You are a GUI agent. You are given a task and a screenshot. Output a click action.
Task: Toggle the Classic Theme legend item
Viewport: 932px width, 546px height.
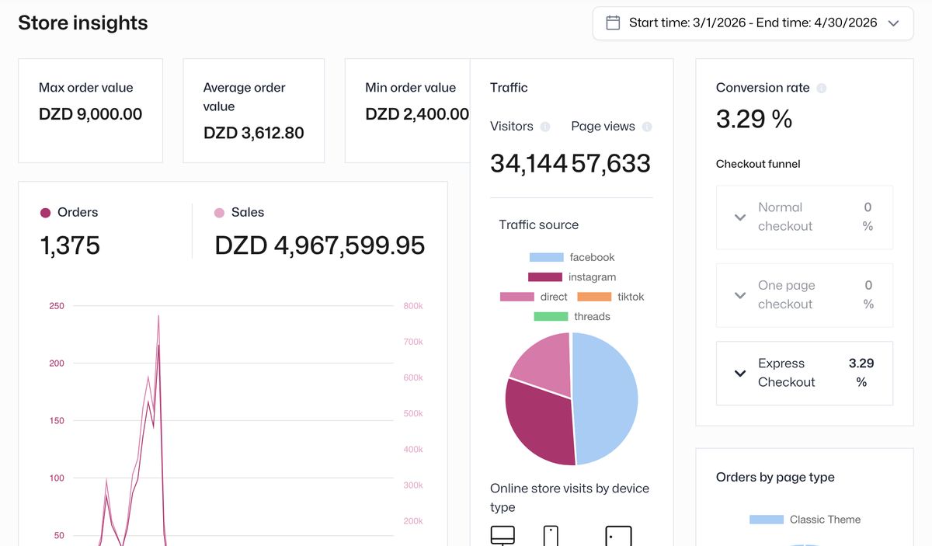click(805, 520)
